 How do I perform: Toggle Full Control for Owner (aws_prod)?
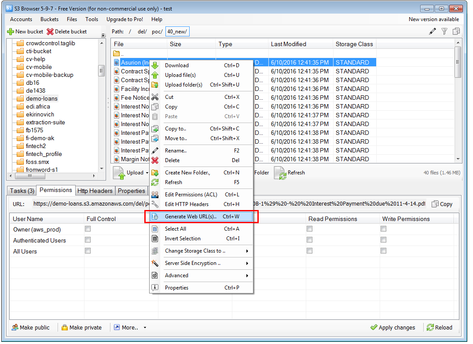(88, 229)
